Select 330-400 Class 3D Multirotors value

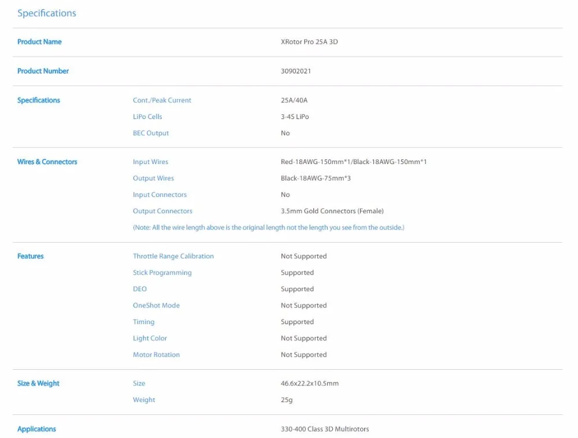tap(325, 429)
